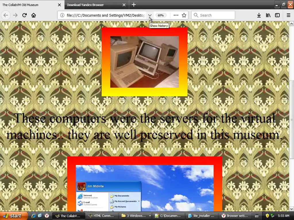Screen dimensions: 294x220
Task: Click the Windows XP desktop screenshot image
Action: coord(145,188)
